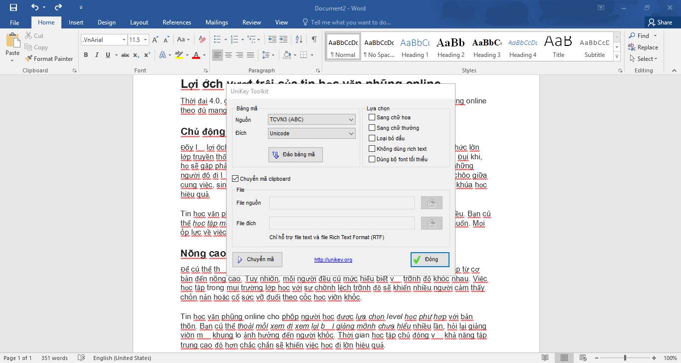681x363 pixels.
Task: Click the Đóng button
Action: [x=430, y=260]
